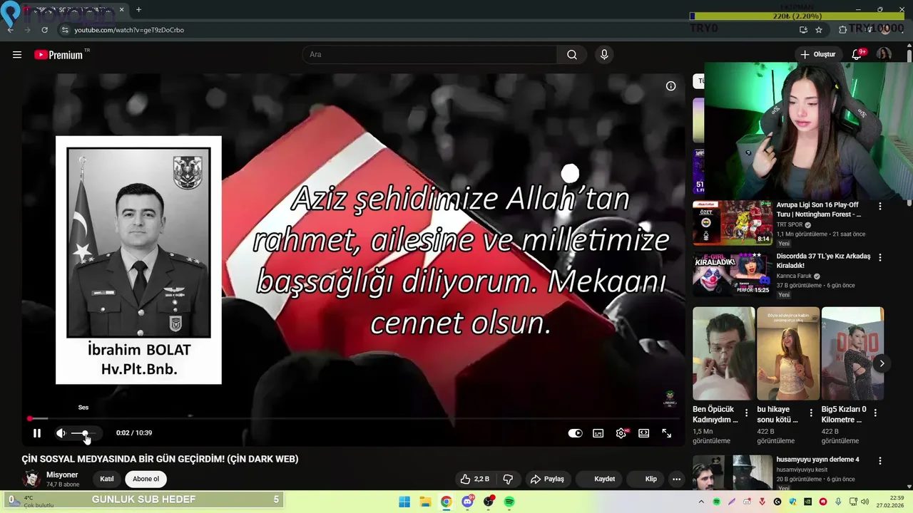
Task: Expand hidden system tray icons
Action: coord(701,502)
